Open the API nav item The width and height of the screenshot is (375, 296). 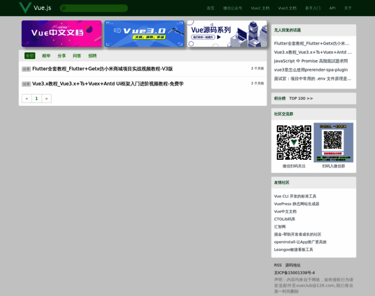click(332, 8)
